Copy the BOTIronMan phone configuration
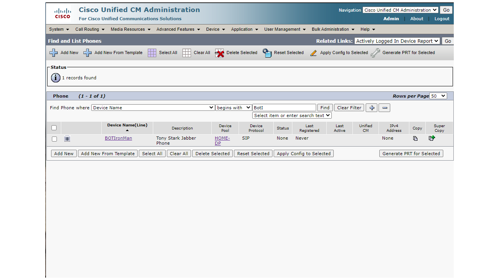 click(416, 138)
